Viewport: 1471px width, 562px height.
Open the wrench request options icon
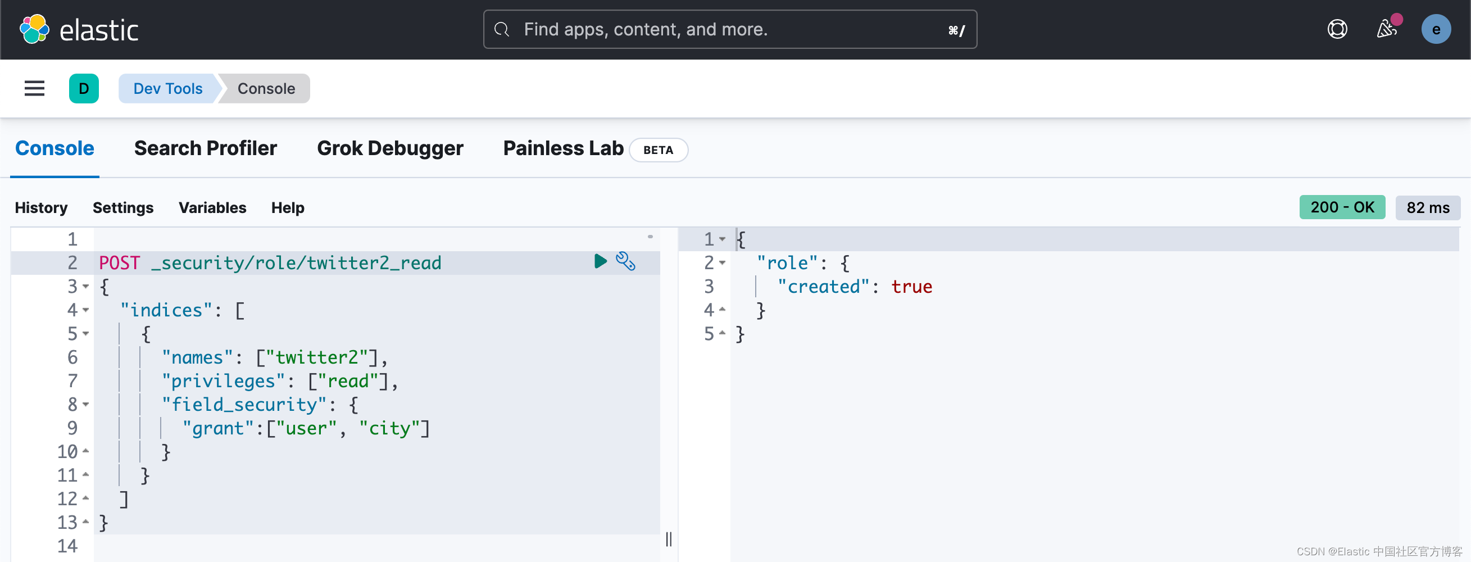click(625, 261)
